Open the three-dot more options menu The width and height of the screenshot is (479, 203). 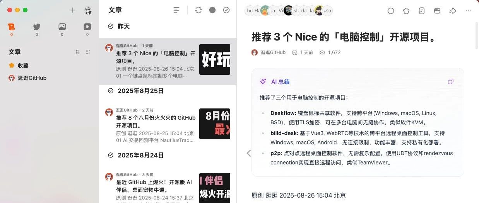click(x=468, y=11)
